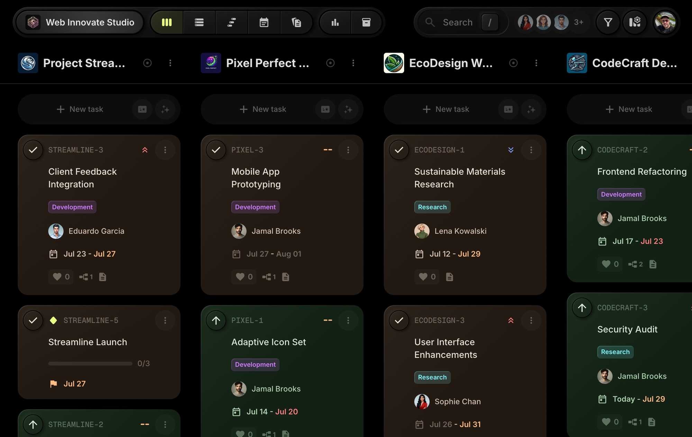Add a new task in Pixel Perfect
The image size is (692, 437).
pyautogui.click(x=263, y=109)
